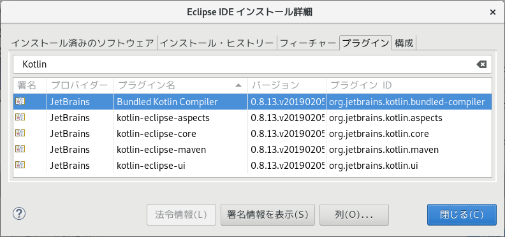This screenshot has width=505, height=237.
Task: Click the 署名情報を表示(S) button
Action: pos(268,215)
